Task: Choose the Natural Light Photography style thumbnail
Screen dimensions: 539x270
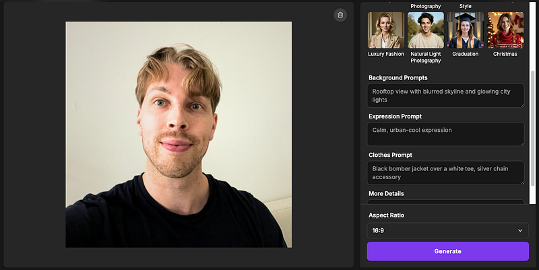Action: [x=425, y=30]
